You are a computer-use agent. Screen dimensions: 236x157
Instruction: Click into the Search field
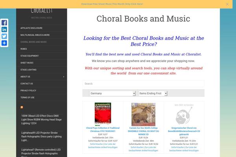[143, 84]
